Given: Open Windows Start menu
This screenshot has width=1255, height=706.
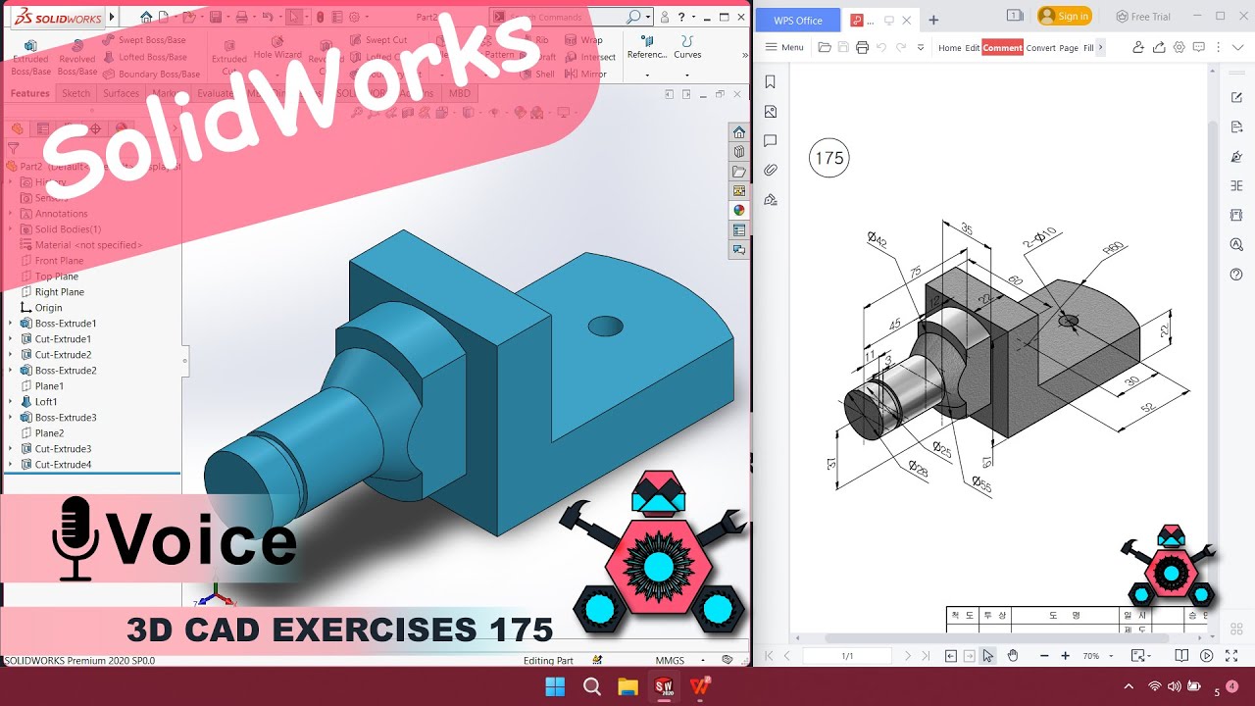Looking at the screenshot, I should [x=555, y=686].
